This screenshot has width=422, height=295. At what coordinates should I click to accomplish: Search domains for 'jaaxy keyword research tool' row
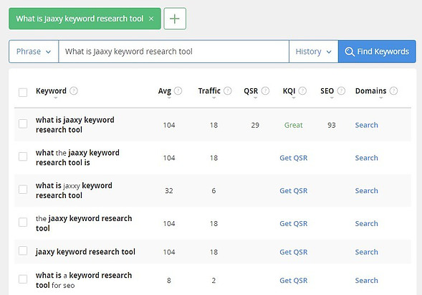click(x=367, y=252)
